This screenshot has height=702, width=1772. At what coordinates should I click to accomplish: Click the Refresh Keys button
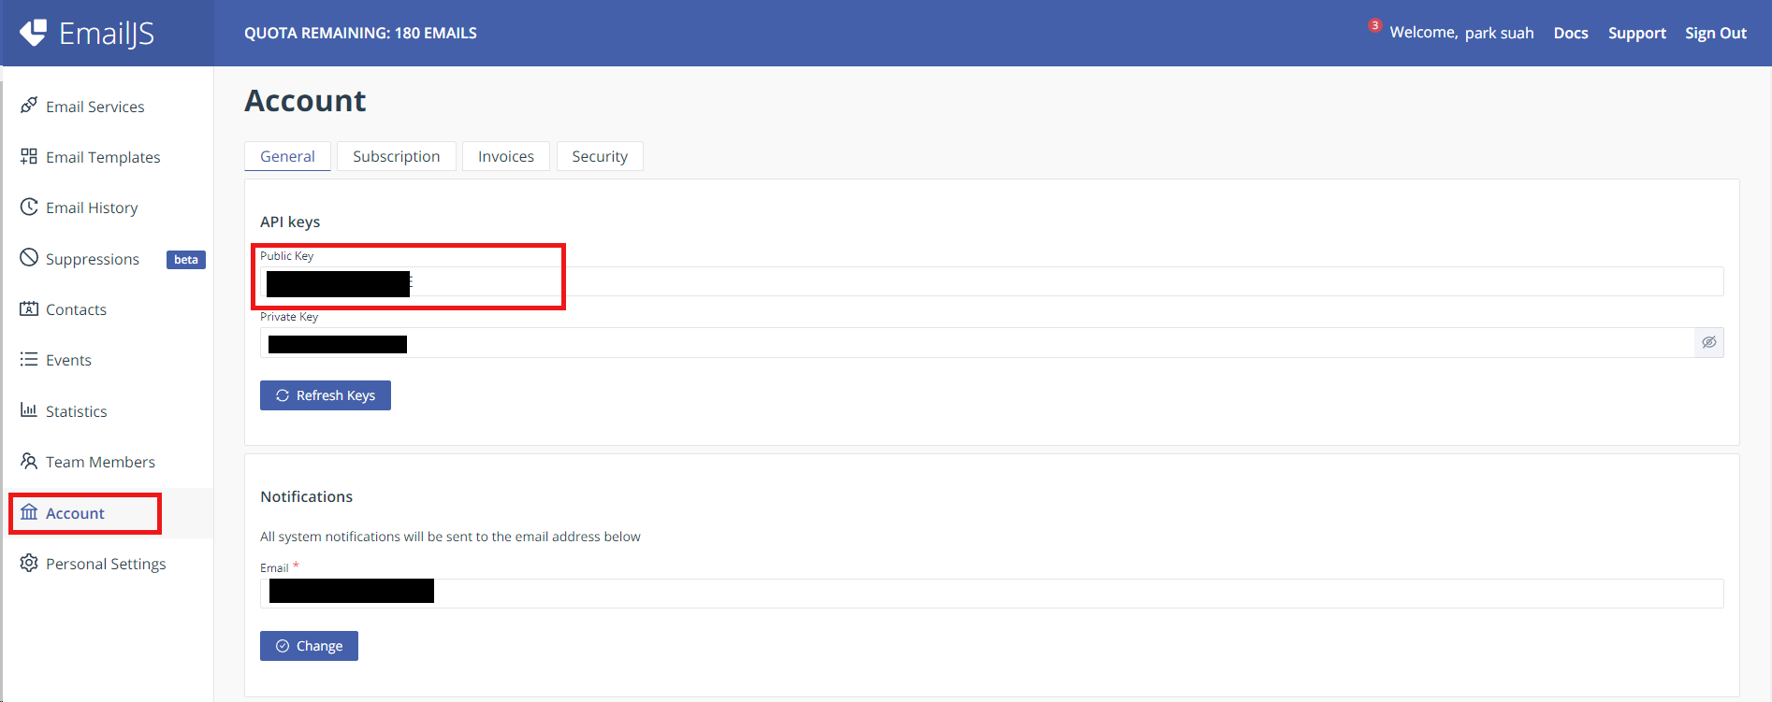coord(326,395)
